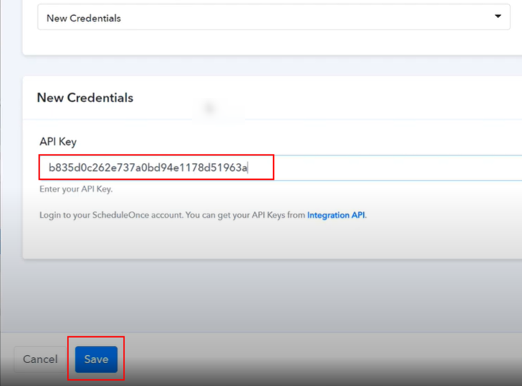
Task: Click the "New Credentials" text inside the dropdown
Action: (83, 18)
